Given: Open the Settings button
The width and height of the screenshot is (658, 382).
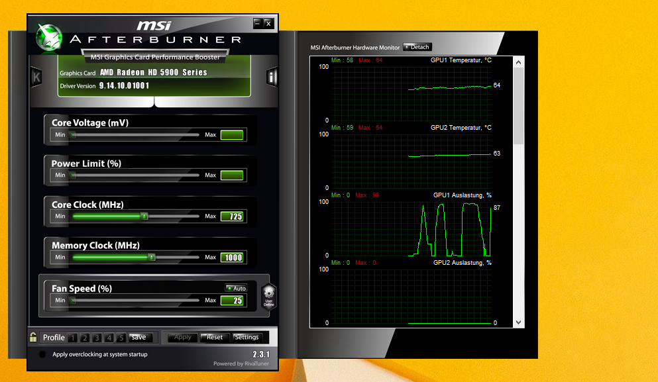Looking at the screenshot, I should tap(247, 337).
